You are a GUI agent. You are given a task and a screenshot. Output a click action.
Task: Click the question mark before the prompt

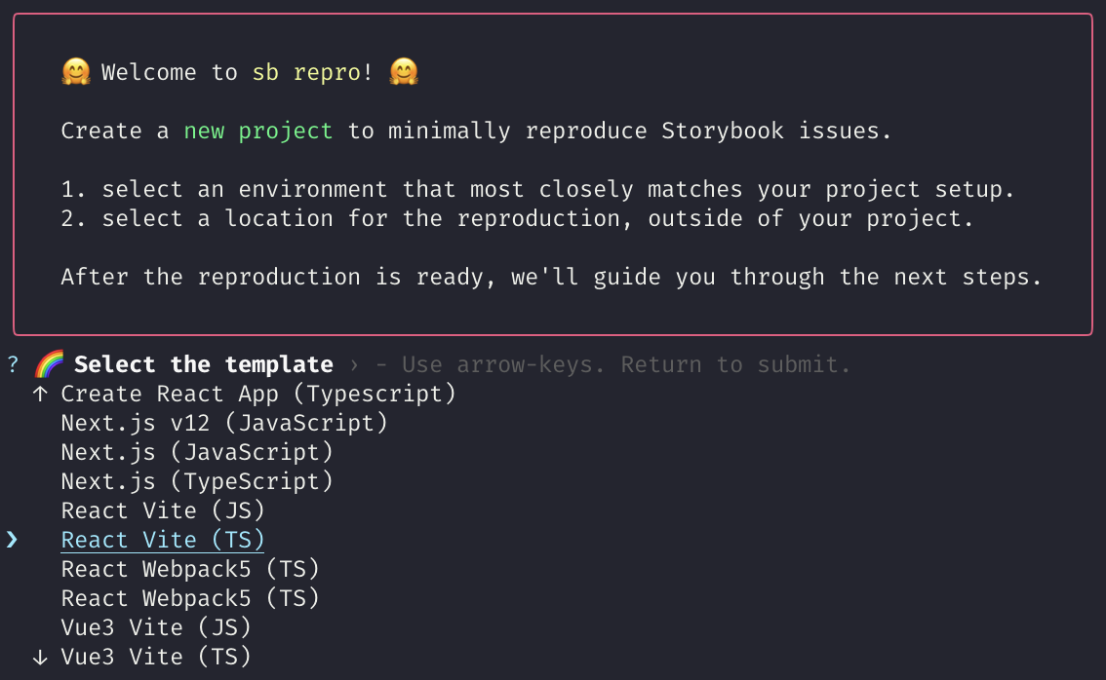(12, 363)
